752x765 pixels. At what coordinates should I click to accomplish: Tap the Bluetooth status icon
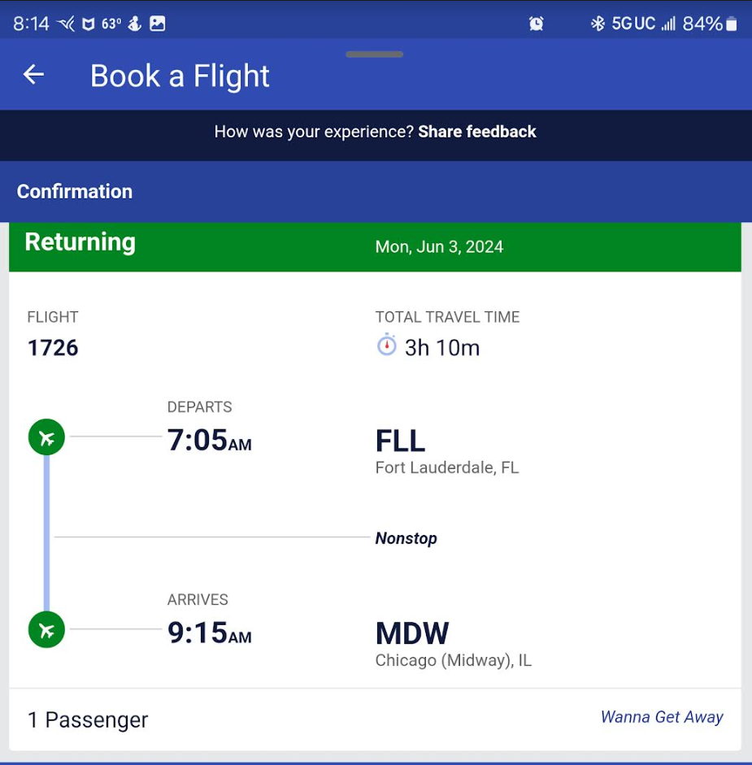click(x=598, y=23)
